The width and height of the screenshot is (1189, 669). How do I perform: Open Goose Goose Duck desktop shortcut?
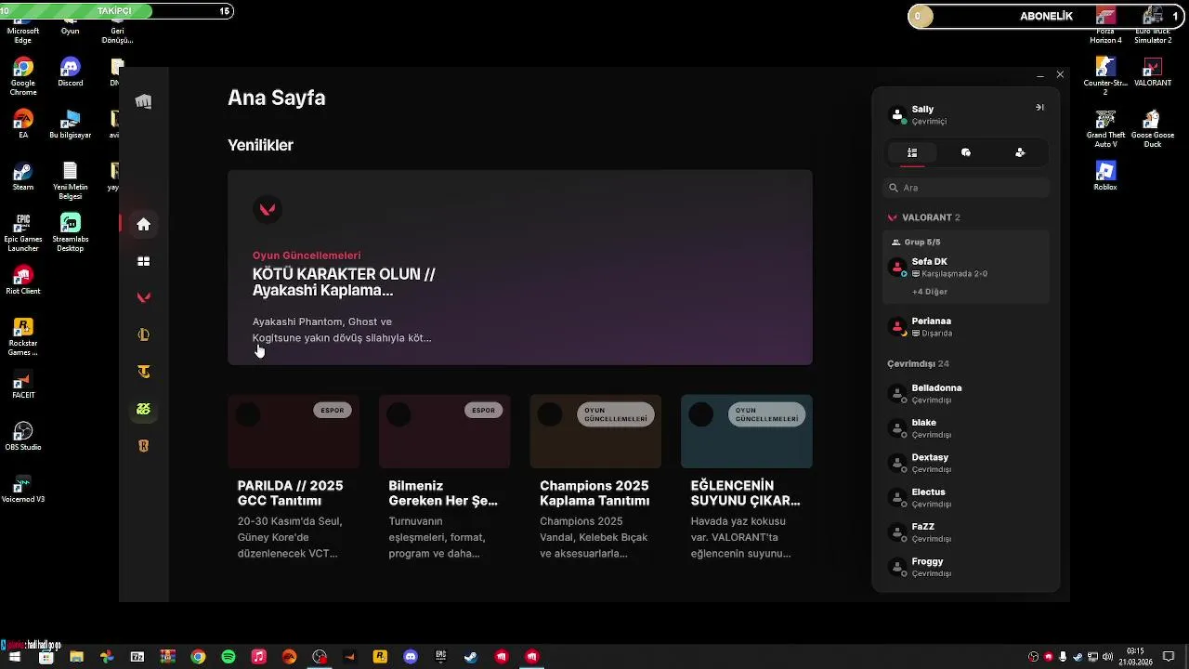1153,128
